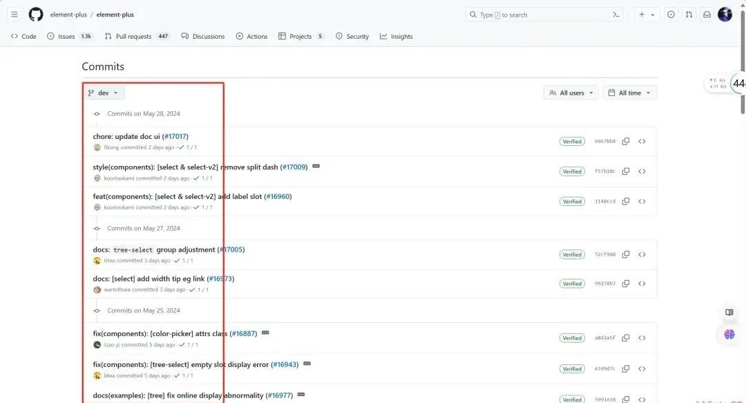Open pull request #17017
Image resolution: width=746 pixels, height=403 pixels.
pyautogui.click(x=175, y=136)
